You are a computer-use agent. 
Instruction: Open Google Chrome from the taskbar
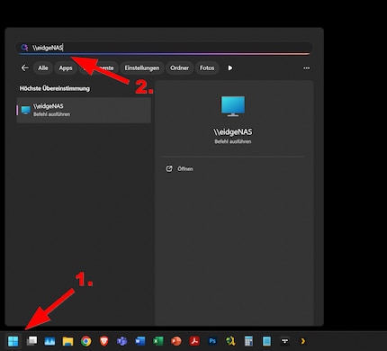pyautogui.click(x=86, y=341)
